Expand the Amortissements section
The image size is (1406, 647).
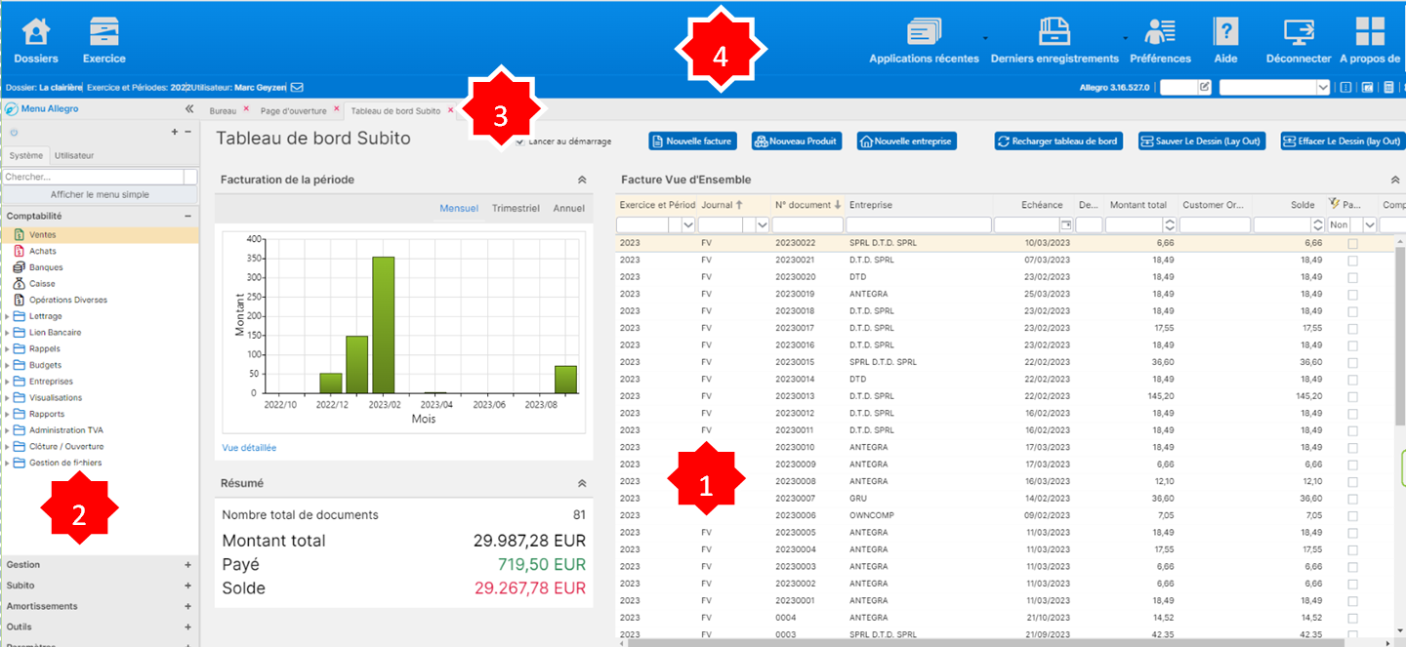click(187, 606)
